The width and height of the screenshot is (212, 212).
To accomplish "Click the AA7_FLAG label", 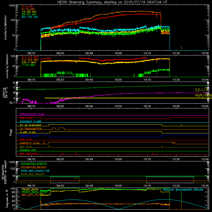I will point(26,147).
